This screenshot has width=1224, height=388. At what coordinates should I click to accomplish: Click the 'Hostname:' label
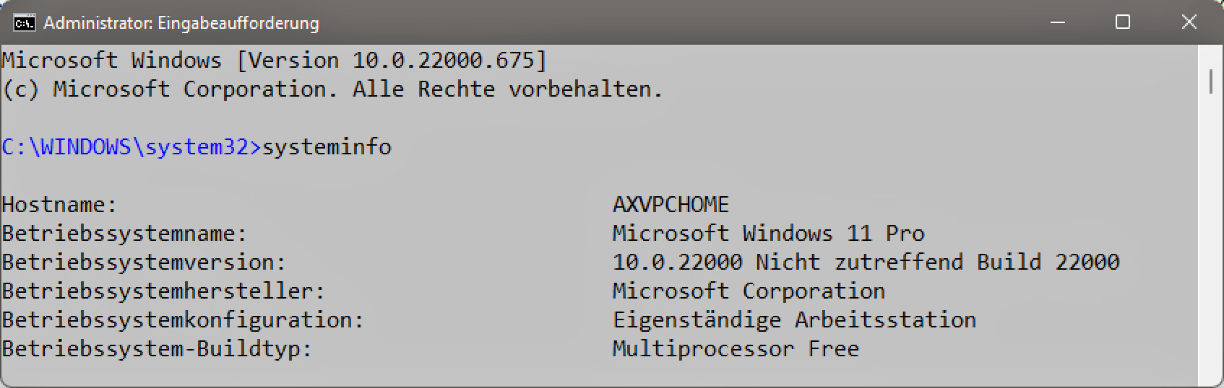click(x=59, y=205)
